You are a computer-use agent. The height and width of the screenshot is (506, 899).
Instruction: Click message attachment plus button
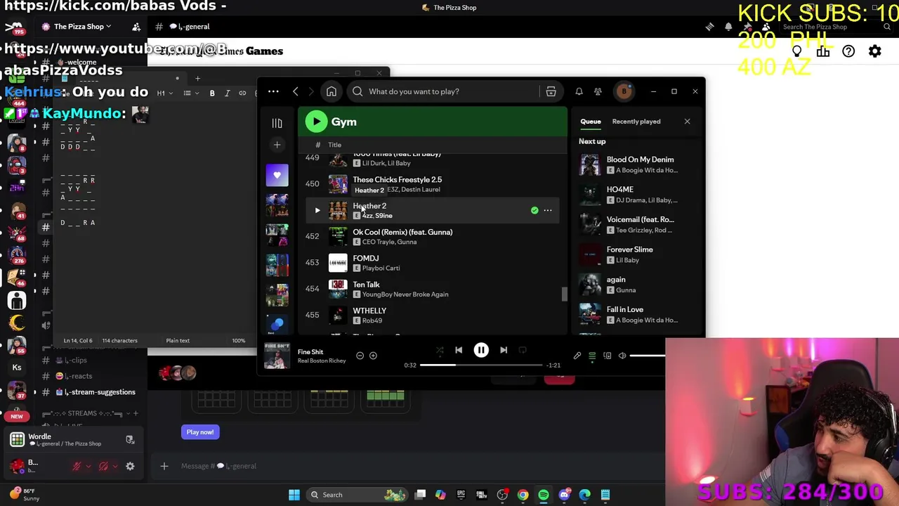[x=164, y=466]
